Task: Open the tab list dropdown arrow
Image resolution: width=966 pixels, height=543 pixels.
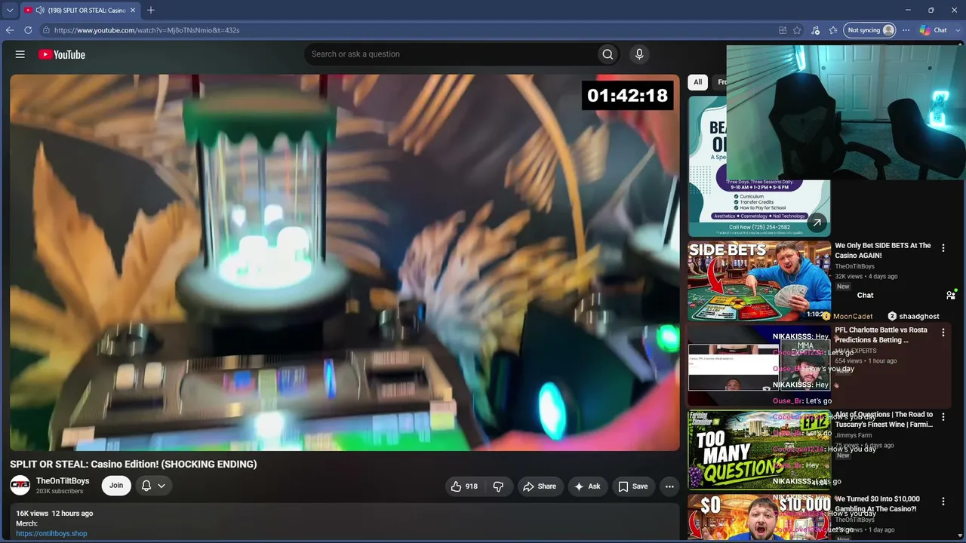Action: click(10, 11)
